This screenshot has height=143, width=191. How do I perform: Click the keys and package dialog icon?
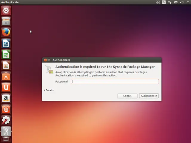click(49, 69)
